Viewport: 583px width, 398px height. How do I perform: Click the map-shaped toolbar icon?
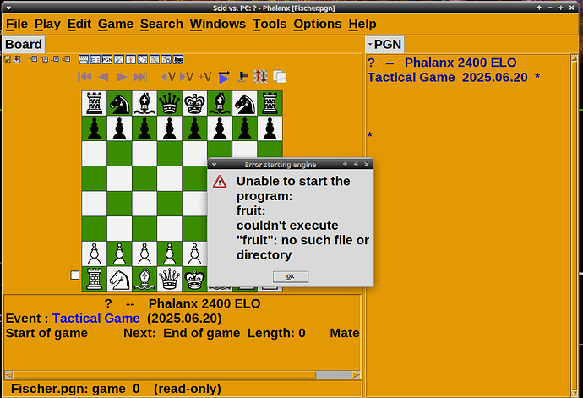pyautogui.click(x=143, y=59)
